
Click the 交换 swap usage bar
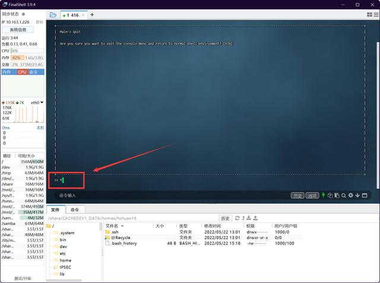tap(27, 65)
